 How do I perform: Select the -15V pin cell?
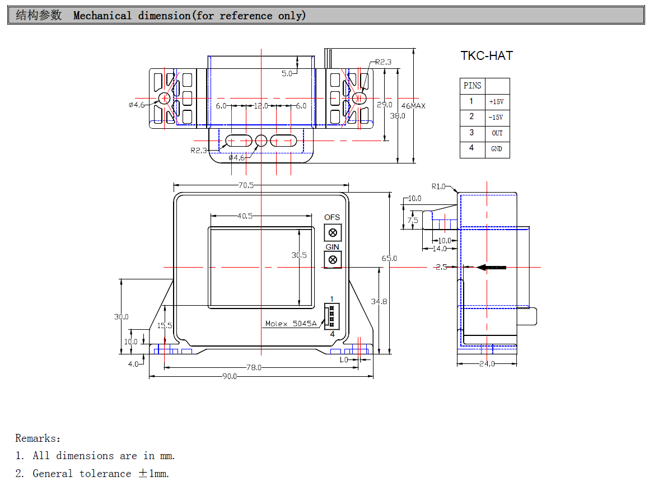[496, 118]
